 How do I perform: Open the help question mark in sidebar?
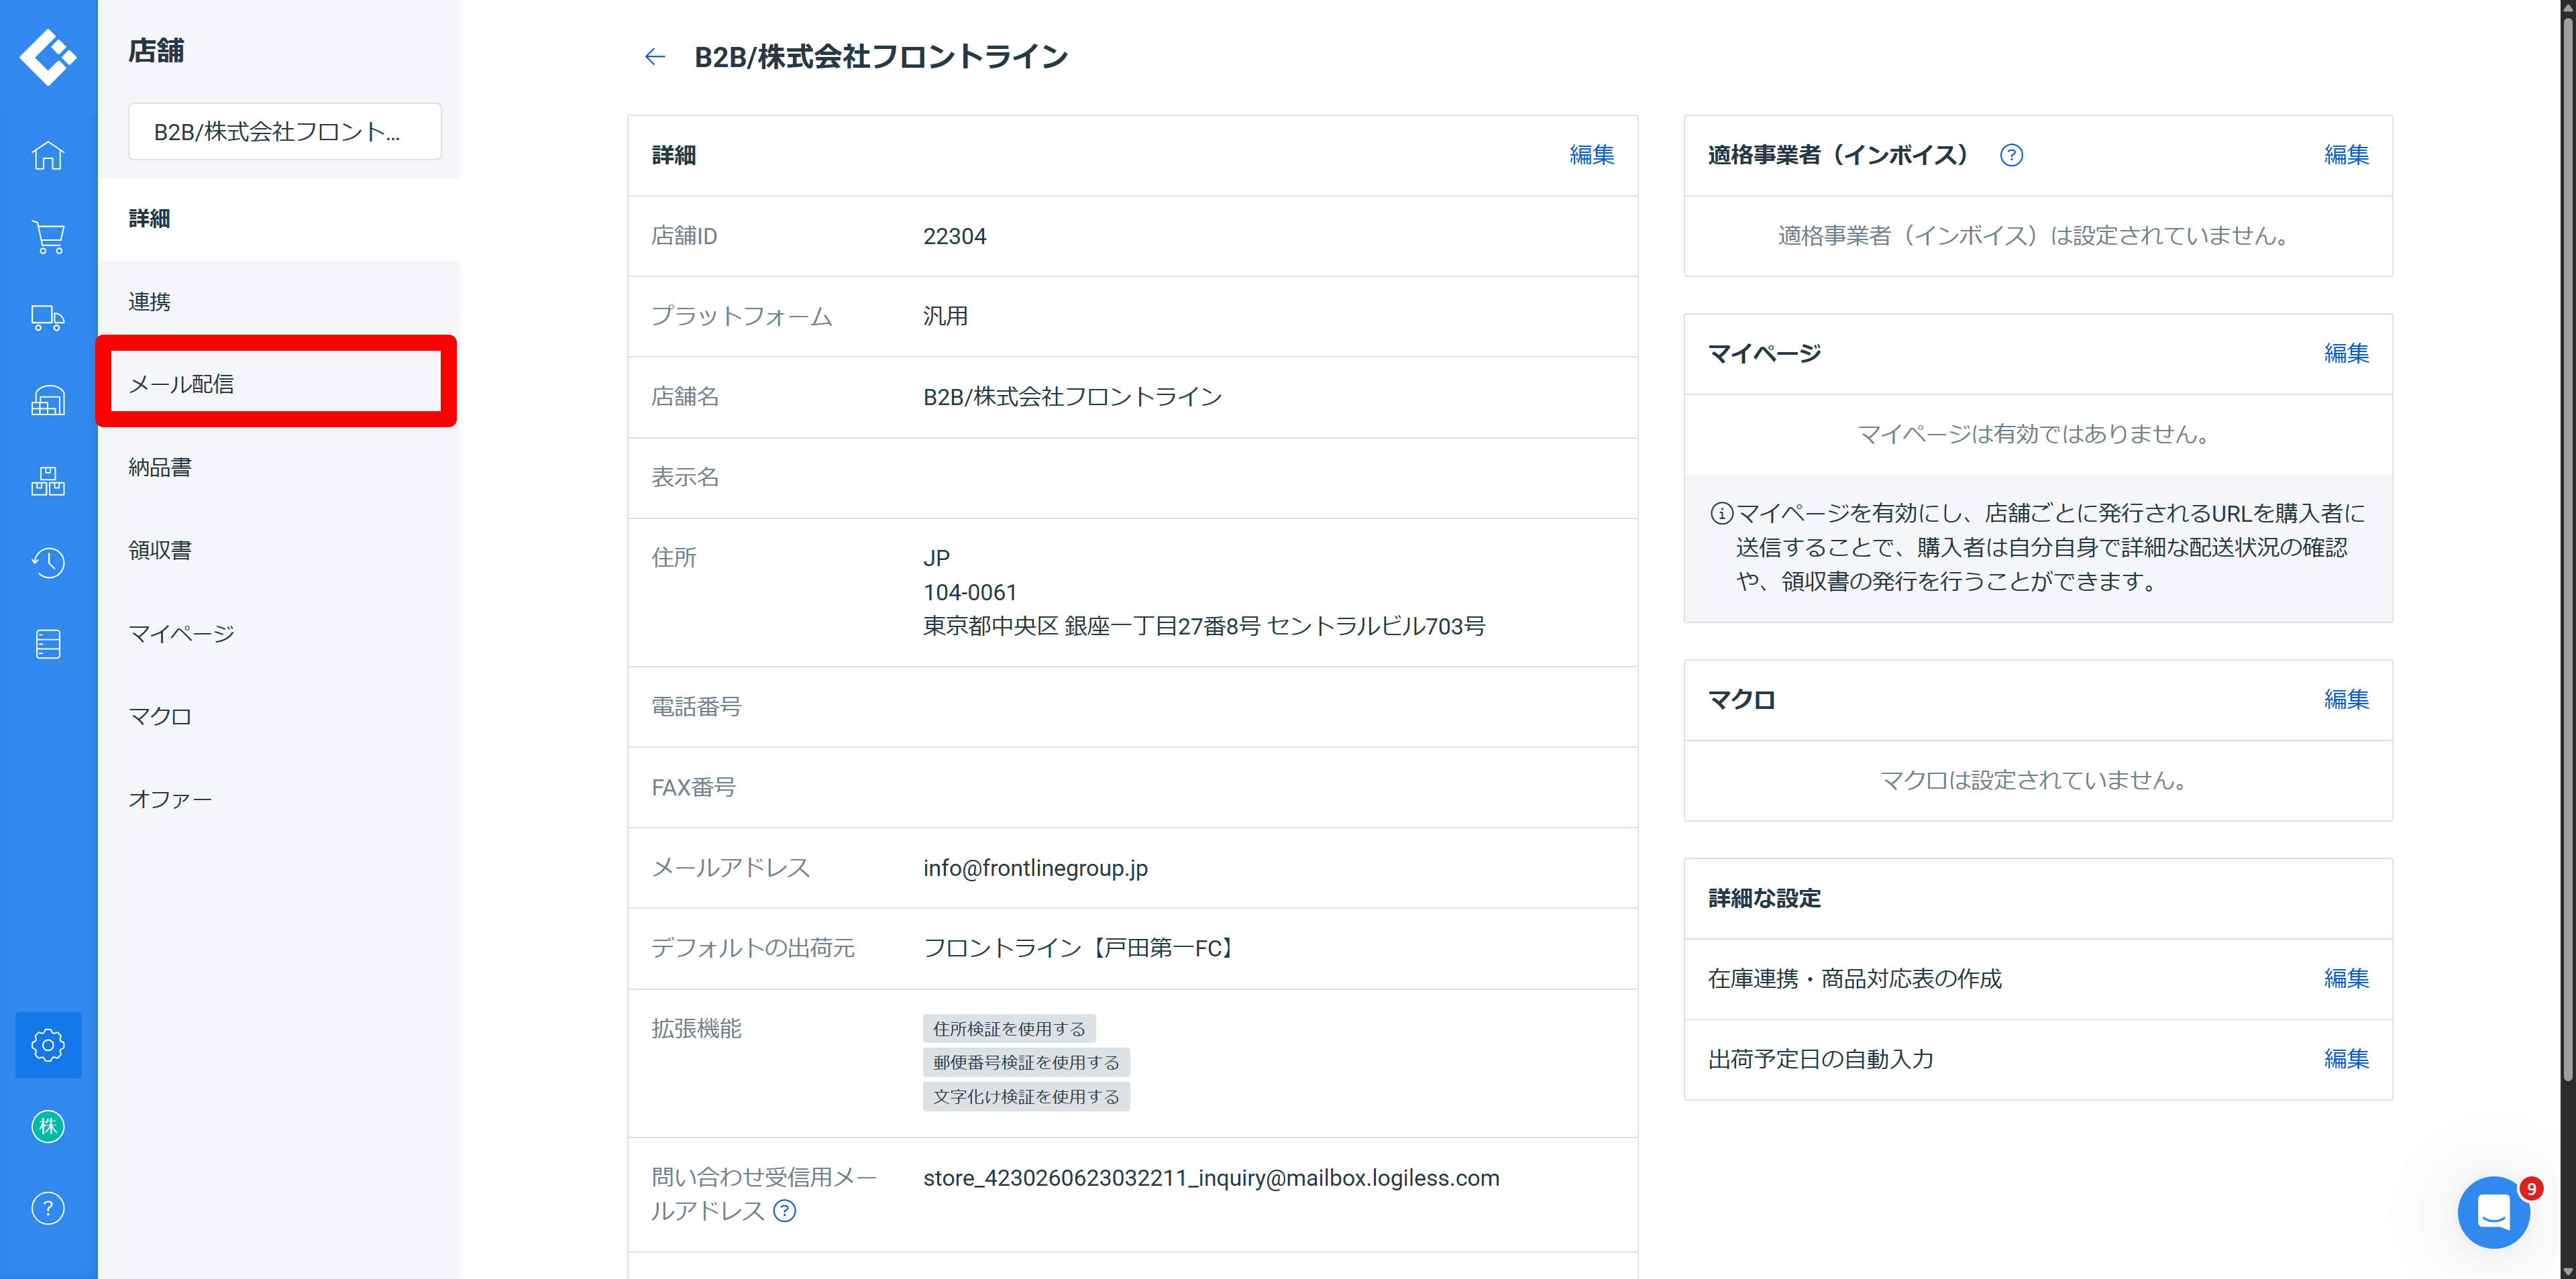pyautogui.click(x=48, y=1208)
